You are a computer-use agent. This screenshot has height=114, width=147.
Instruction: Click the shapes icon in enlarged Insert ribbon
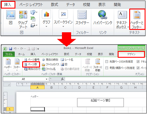(33, 12)
